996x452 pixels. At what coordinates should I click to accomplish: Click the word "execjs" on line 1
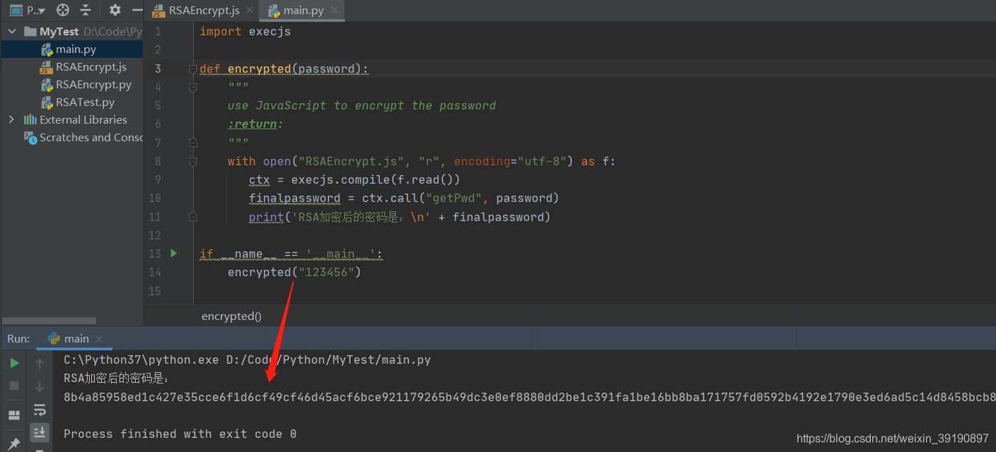pyautogui.click(x=269, y=32)
